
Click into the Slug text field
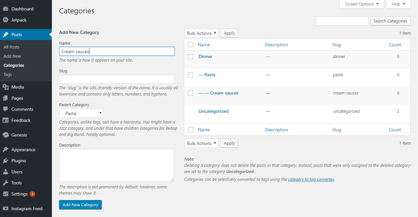[x=117, y=79]
